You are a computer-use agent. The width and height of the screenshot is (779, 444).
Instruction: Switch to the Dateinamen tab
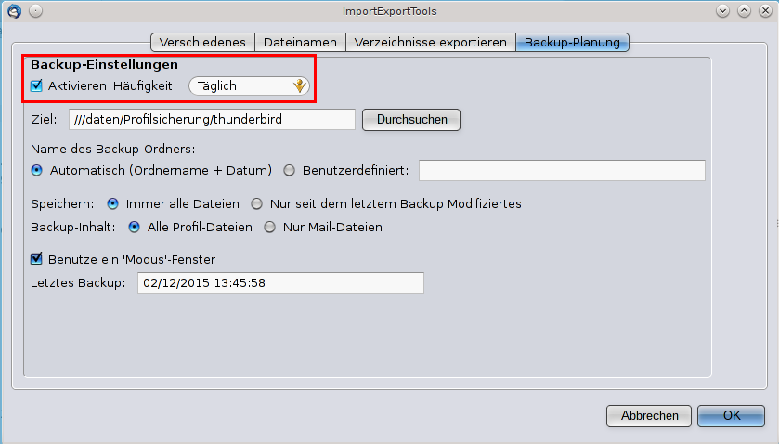point(300,42)
